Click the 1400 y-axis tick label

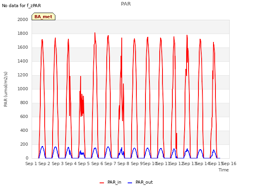click(x=23, y=61)
